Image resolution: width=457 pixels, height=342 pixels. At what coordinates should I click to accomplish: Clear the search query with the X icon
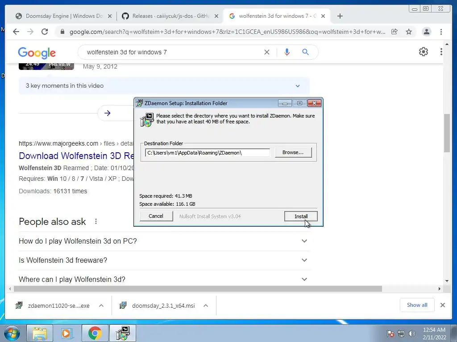coord(267,52)
